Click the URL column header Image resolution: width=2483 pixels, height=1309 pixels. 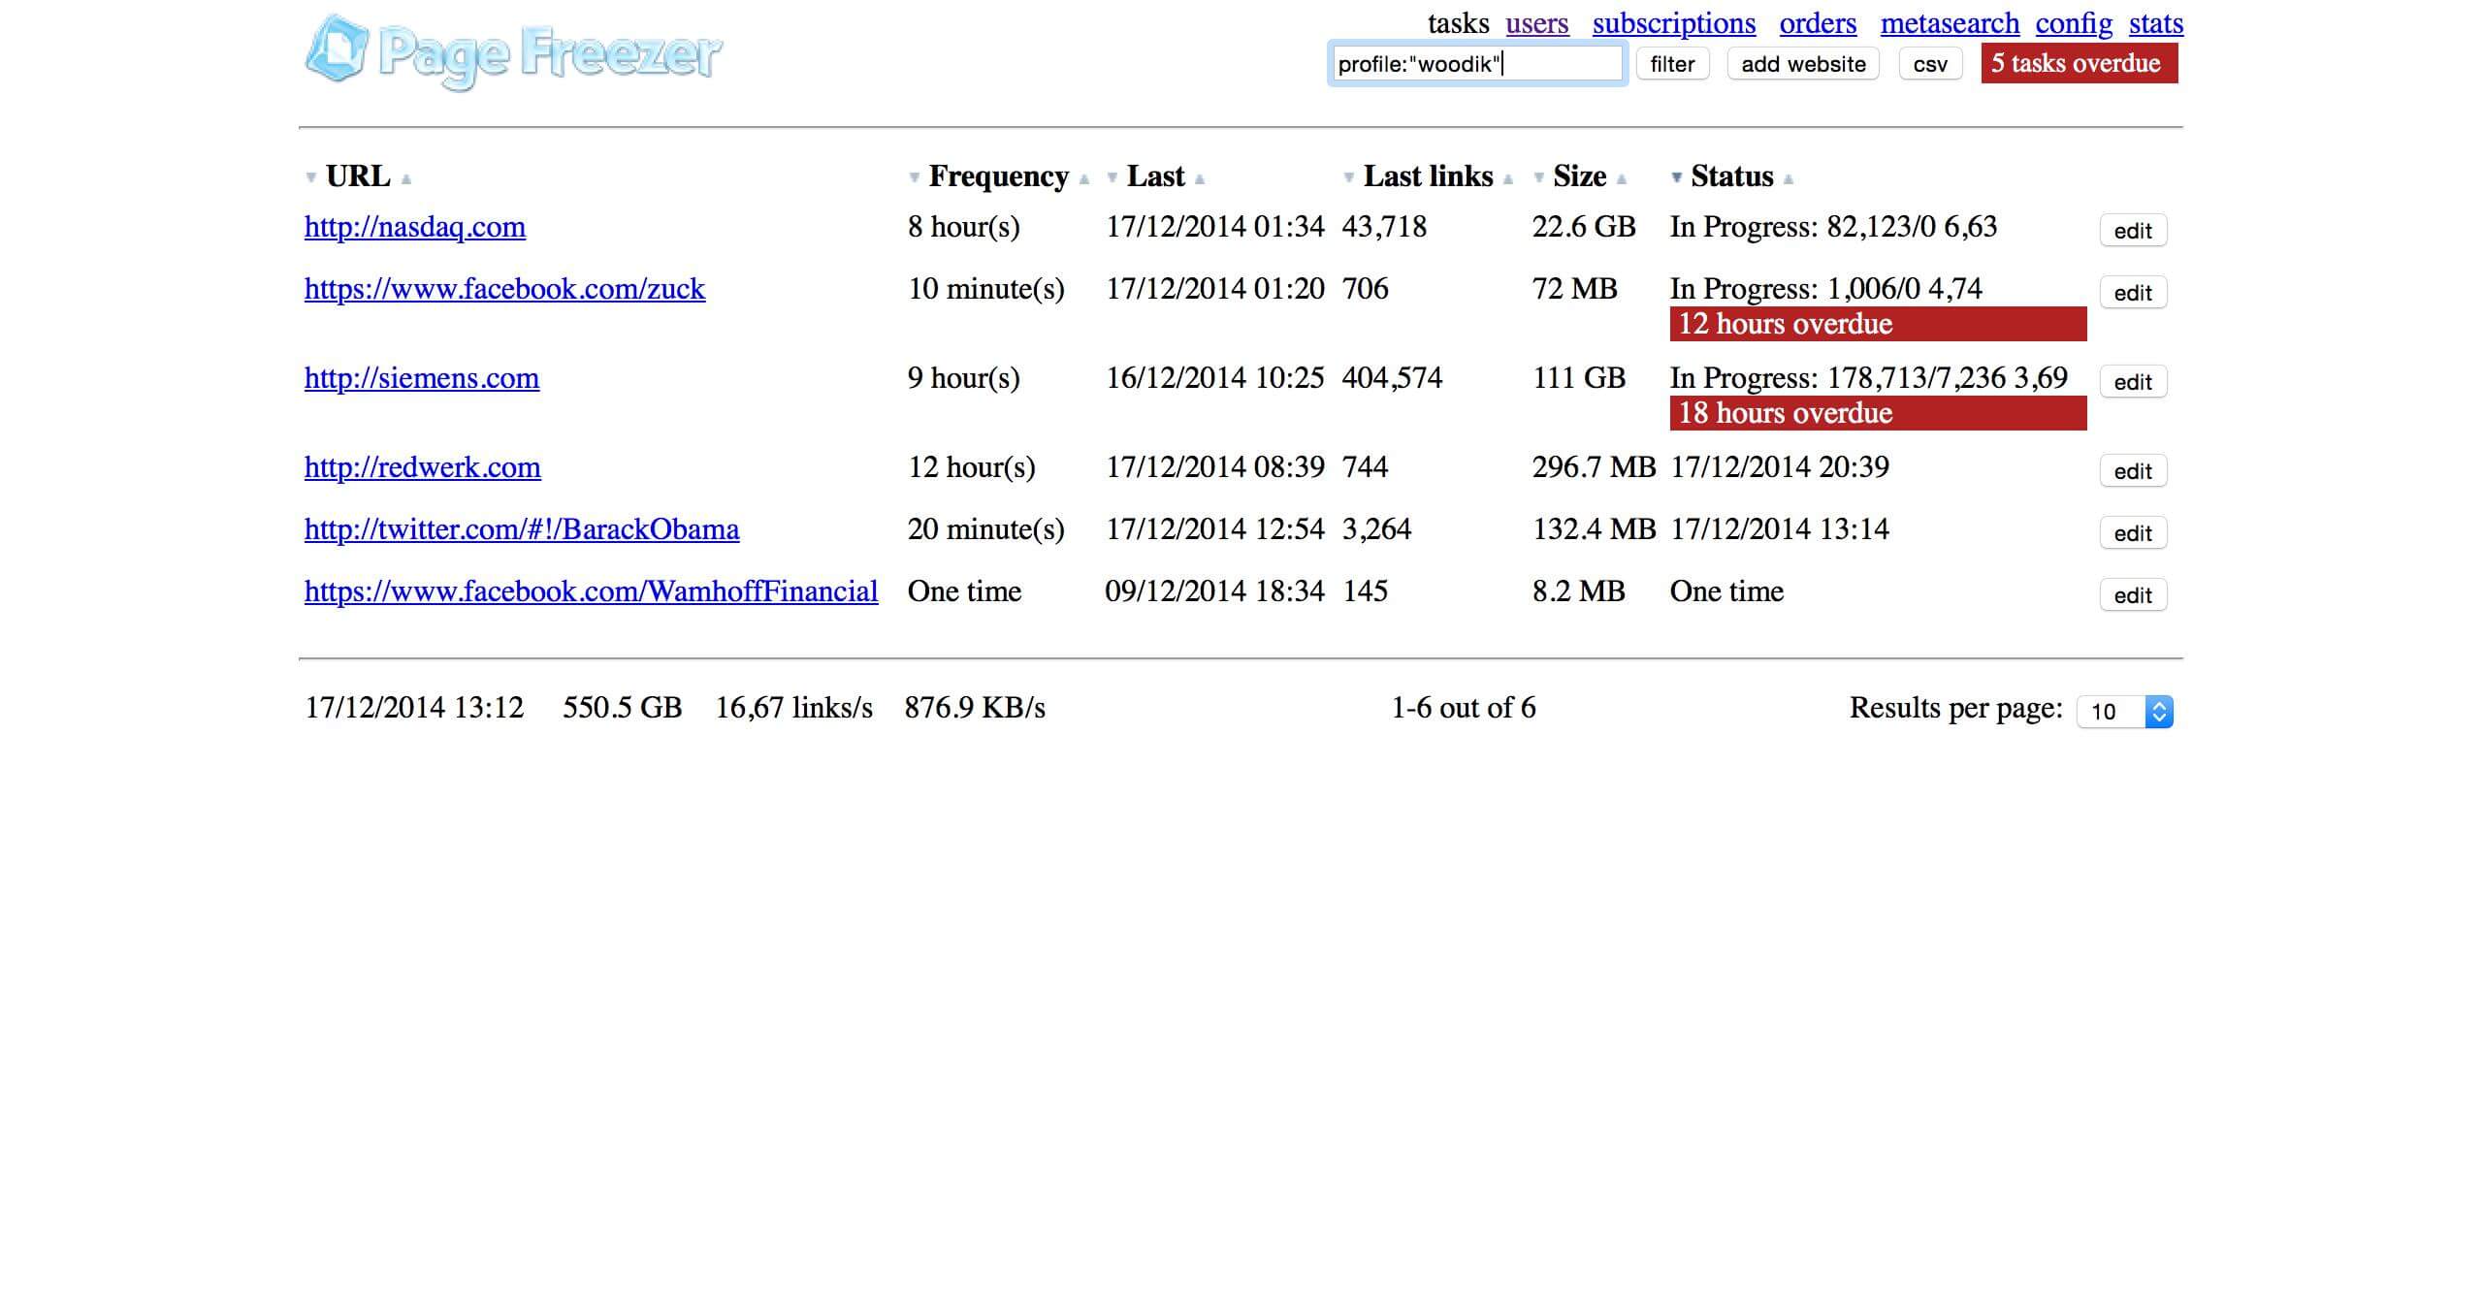click(358, 176)
